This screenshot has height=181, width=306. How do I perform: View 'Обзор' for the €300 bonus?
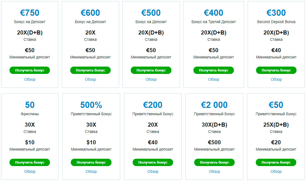click(x=276, y=79)
